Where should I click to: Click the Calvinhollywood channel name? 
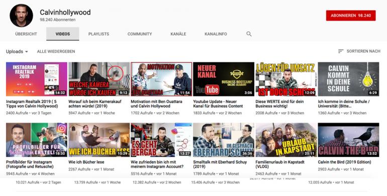[x=65, y=13]
